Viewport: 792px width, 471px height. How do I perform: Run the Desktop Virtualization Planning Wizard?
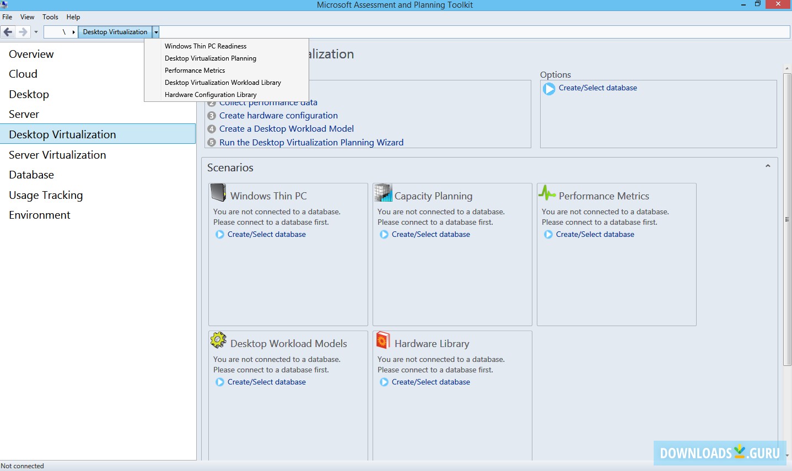coord(311,142)
